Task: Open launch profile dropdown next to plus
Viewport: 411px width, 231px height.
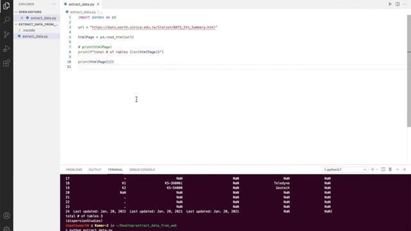Action: point(377,169)
